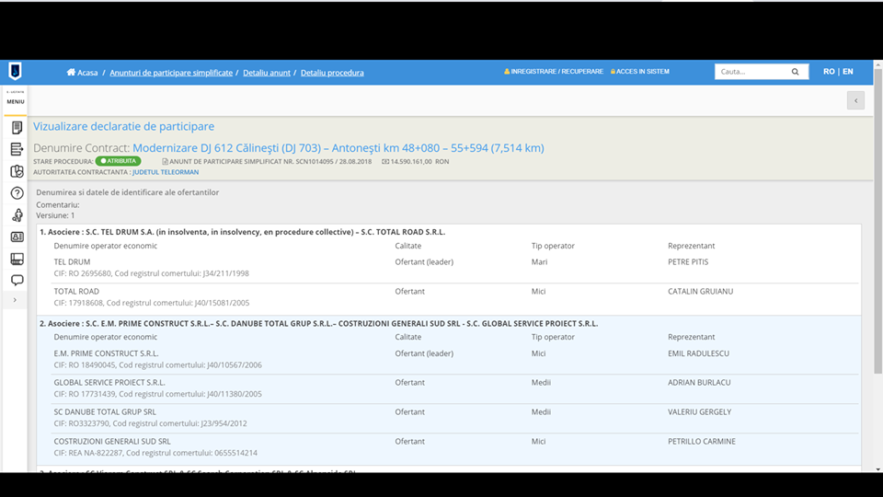Open the speech bubble sidebar icon
This screenshot has height=497, width=883.
coord(17,280)
